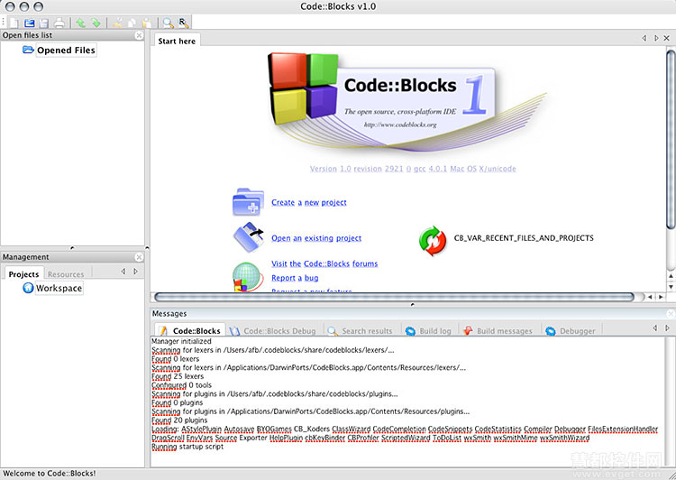
Task: Click the Open an existing project icon
Action: 249,237
